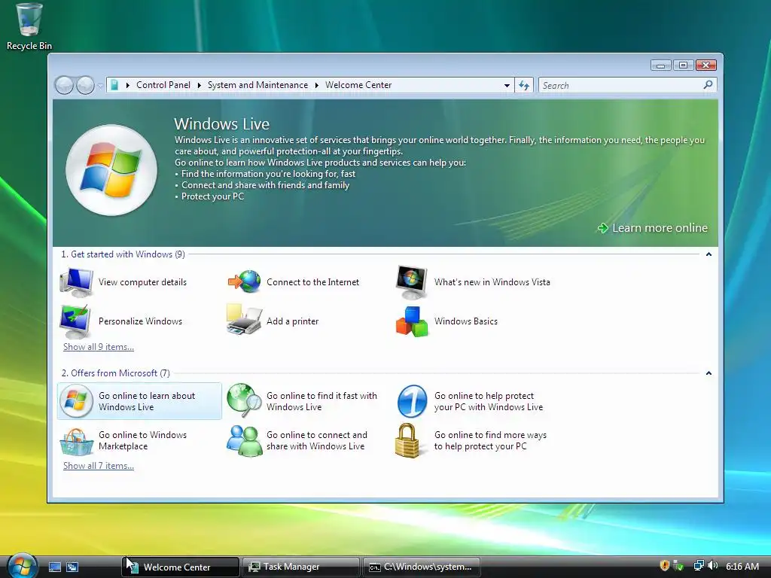Minimize the Welcome Center window
The height and width of the screenshot is (578, 771).
tap(661, 65)
